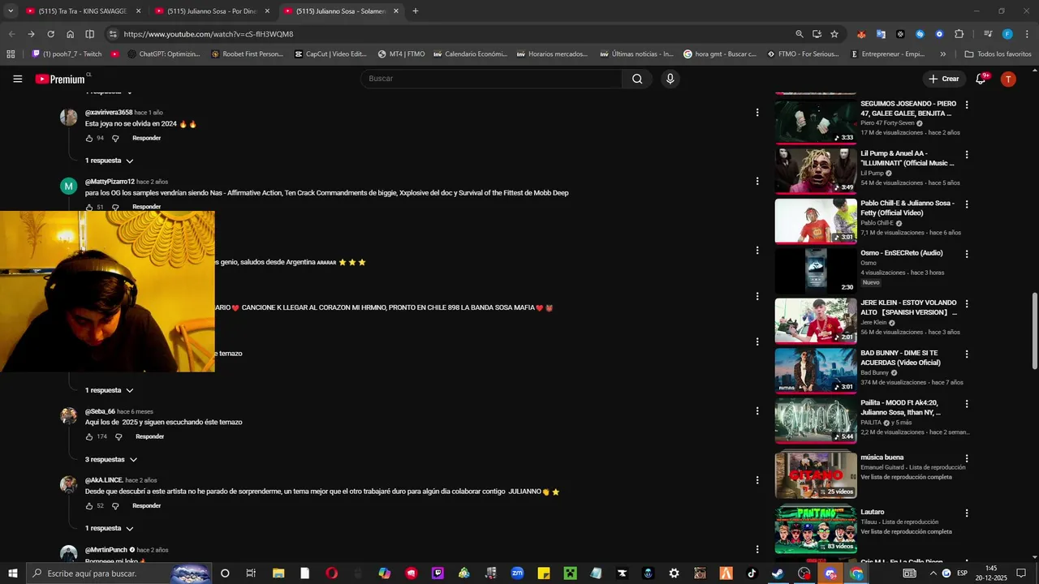1039x584 pixels.
Task: Open the YouTube notifications bell
Action: (981, 79)
